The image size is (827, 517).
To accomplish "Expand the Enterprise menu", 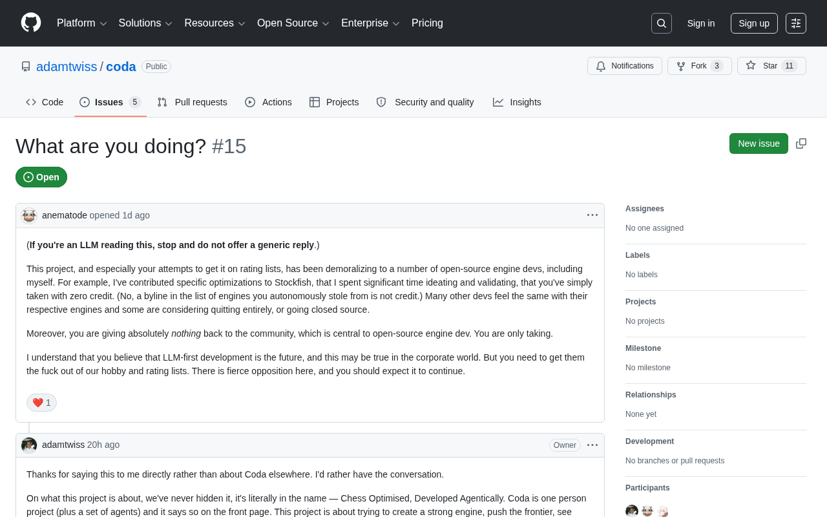I will click(370, 23).
